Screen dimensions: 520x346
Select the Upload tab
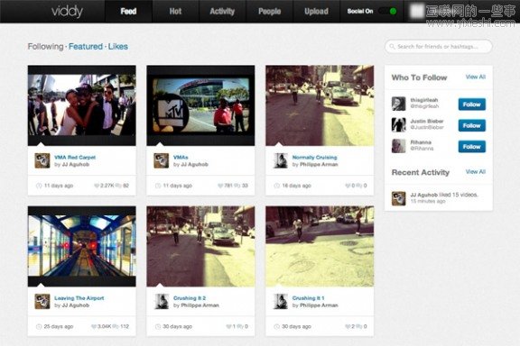point(316,11)
